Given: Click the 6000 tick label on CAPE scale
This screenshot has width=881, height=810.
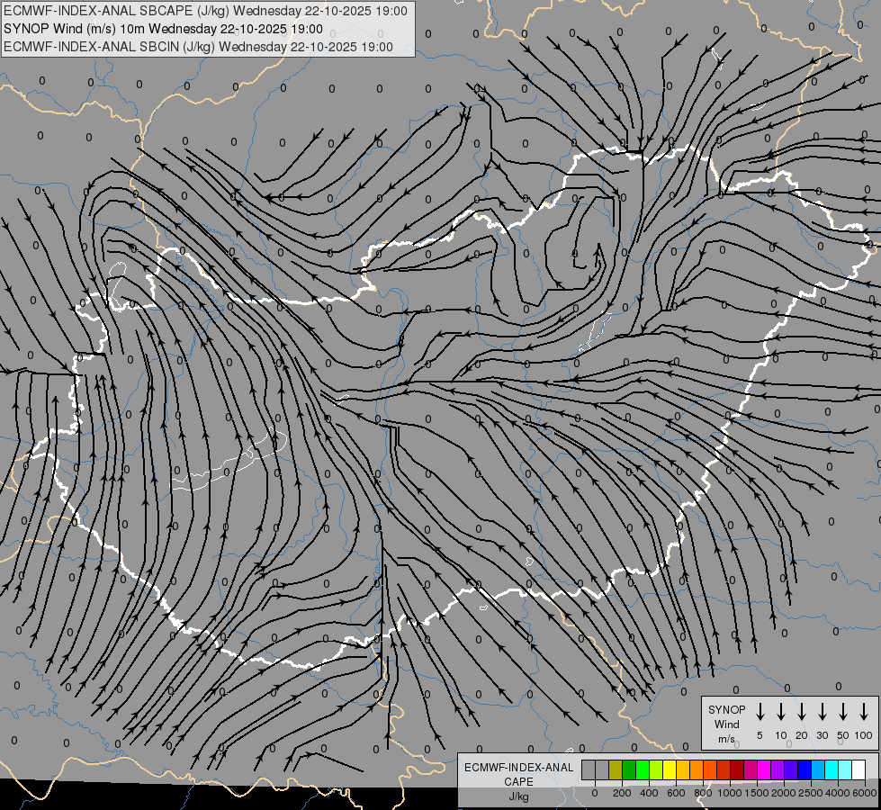Looking at the screenshot, I should (864, 793).
